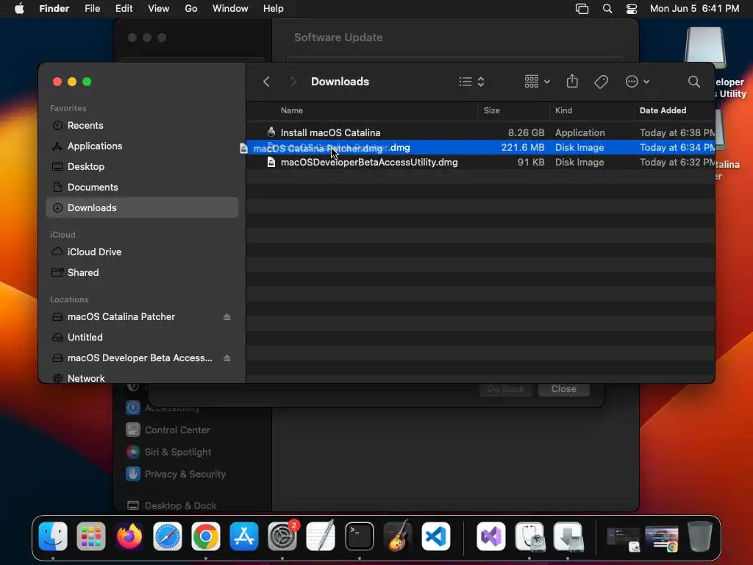The width and height of the screenshot is (753, 565).
Task: Click Close in System Settings dialog
Action: click(x=564, y=388)
